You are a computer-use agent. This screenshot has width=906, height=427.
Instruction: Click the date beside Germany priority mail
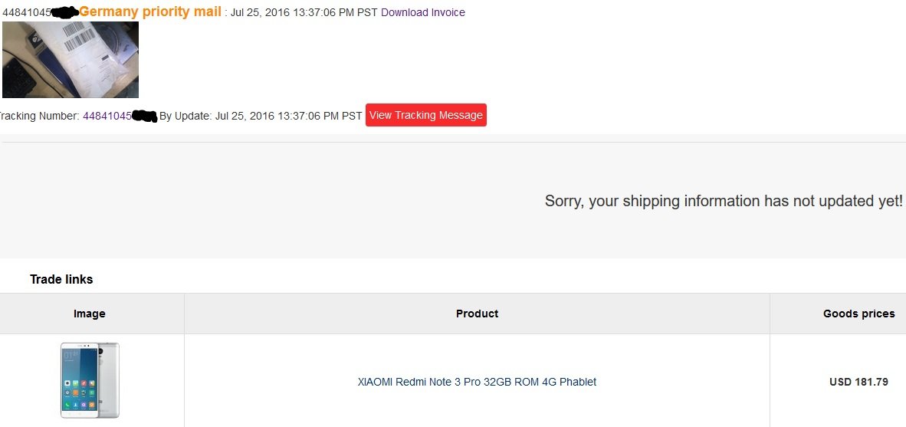click(x=304, y=12)
